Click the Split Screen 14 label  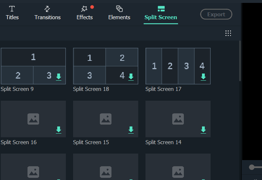[163, 142]
